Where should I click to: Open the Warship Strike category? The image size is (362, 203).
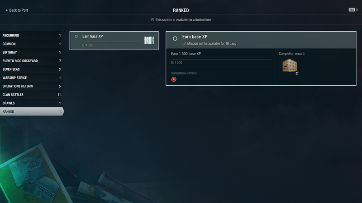point(31,78)
